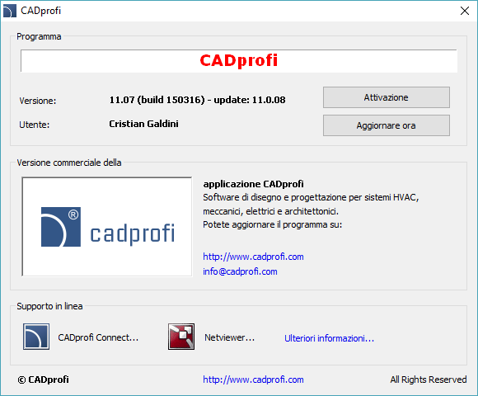Click the blue square in cadprofi logo
The image size is (478, 396).
[x=61, y=227]
